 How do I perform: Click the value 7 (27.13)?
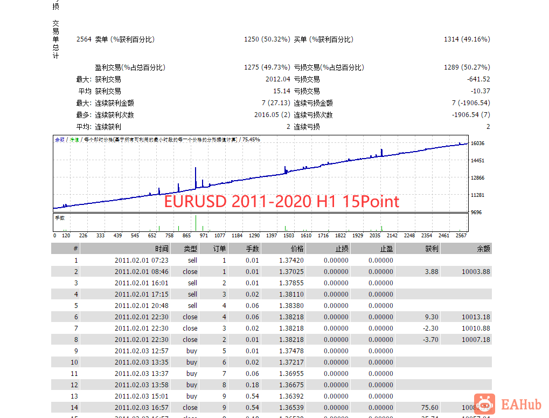(x=276, y=103)
